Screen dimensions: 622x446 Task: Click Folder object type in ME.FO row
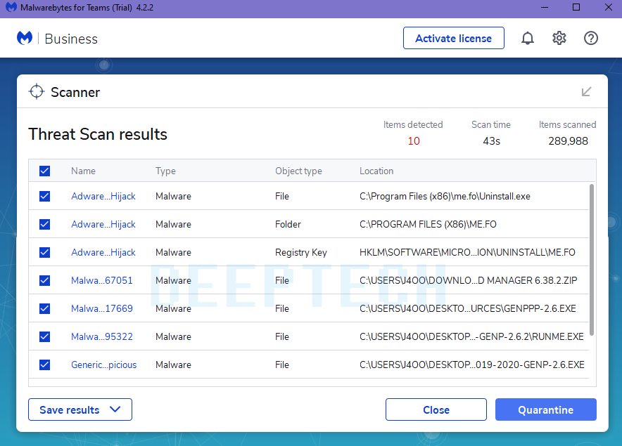[288, 224]
